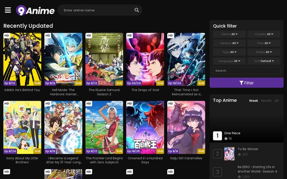Click One Piece star rating icon

226,138
